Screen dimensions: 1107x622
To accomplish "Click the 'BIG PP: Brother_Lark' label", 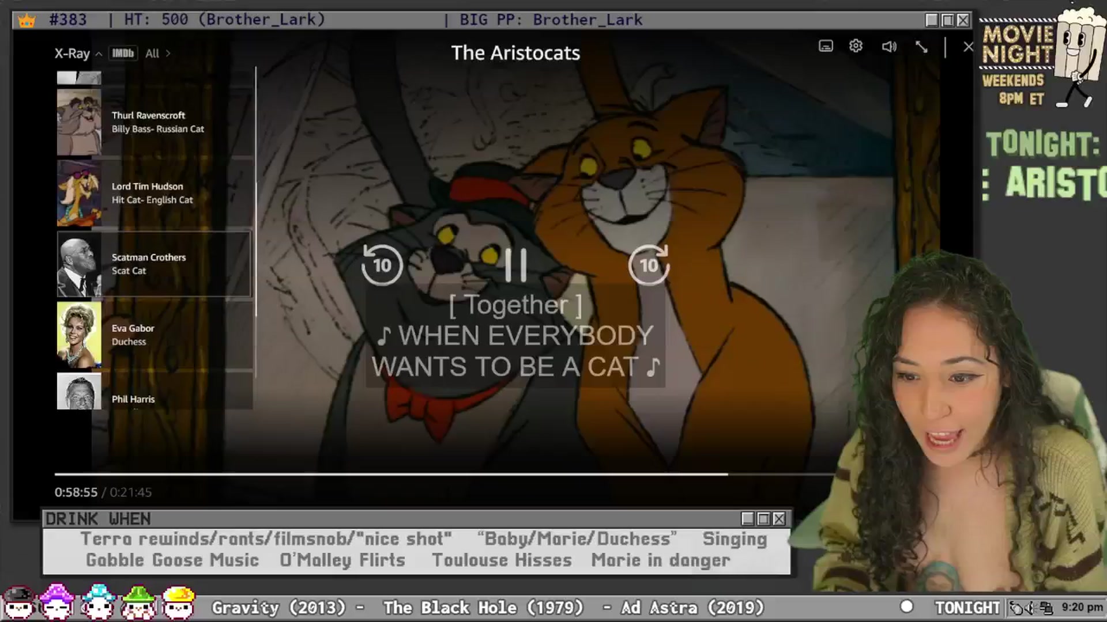I will click(551, 20).
